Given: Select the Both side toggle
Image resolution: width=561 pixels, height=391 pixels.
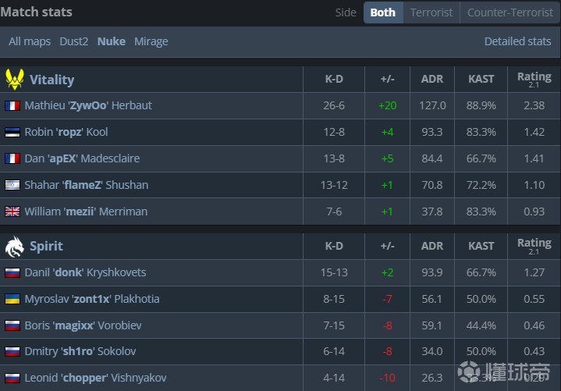Looking at the screenshot, I should 382,12.
